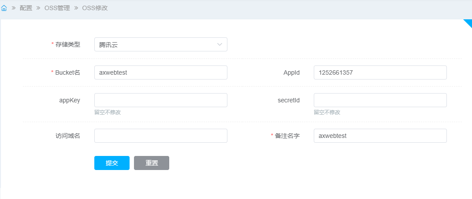Click the blue corner triangle at top right
This screenshot has height=199, width=472.
468,22
